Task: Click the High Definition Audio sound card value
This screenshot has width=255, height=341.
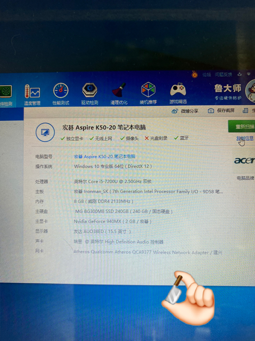Action: pyautogui.click(x=119, y=242)
